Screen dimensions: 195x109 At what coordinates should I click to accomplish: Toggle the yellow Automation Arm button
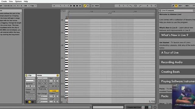(85, 6)
